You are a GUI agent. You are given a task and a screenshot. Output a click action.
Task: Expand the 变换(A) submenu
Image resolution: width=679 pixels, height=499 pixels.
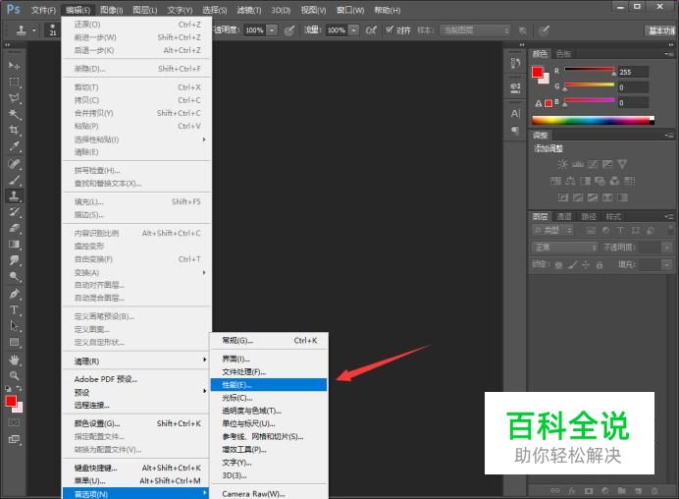click(x=136, y=272)
